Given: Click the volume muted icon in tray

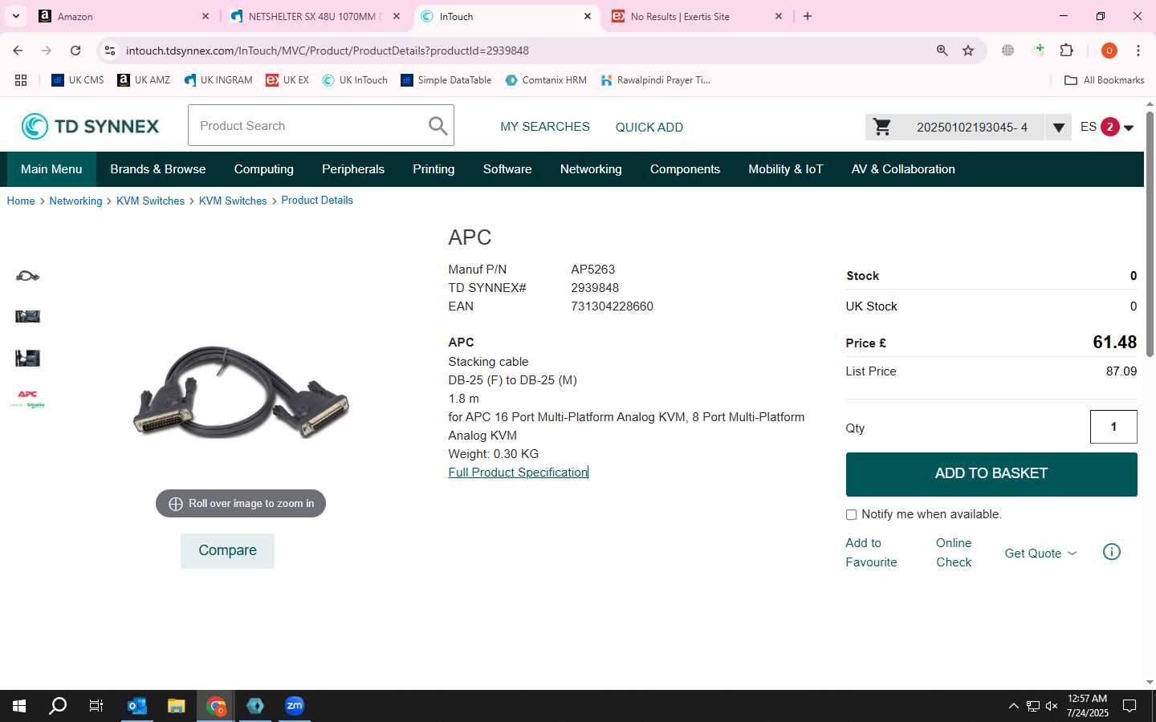Looking at the screenshot, I should click(x=1052, y=706).
